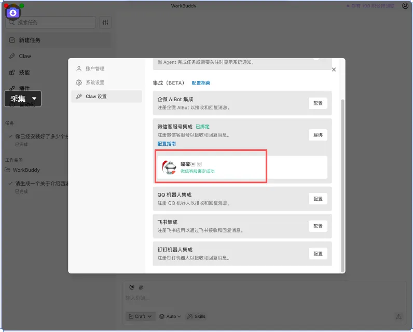This screenshot has width=413, height=332.
Task: Click the user profile icon in the title bar
Action: tap(405, 6)
